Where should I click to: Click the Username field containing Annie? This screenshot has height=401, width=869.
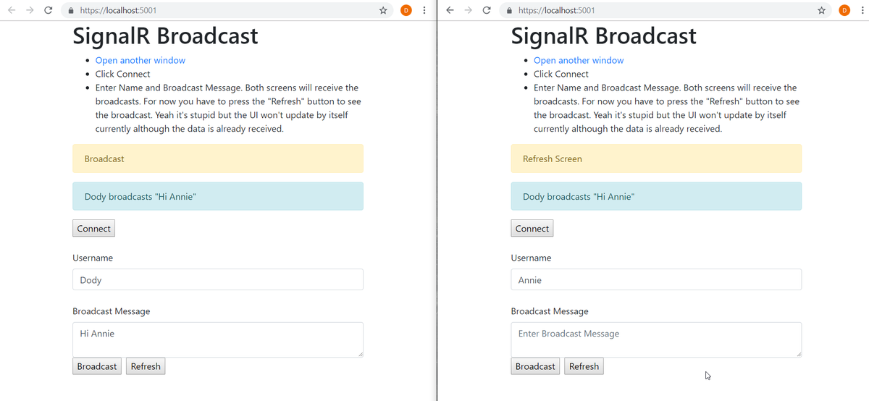(656, 279)
